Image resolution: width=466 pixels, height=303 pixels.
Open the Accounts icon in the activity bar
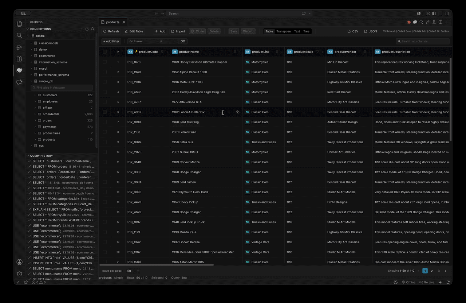click(x=20, y=262)
